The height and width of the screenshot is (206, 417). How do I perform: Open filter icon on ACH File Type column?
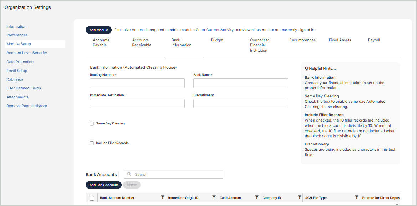[x=357, y=197]
